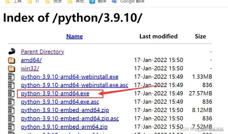The width and height of the screenshot is (228, 134).
Task: Open the 其他 bookmark folder
Action: (x=75, y=2)
